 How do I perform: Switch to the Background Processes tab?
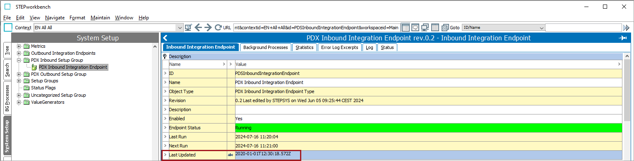265,47
